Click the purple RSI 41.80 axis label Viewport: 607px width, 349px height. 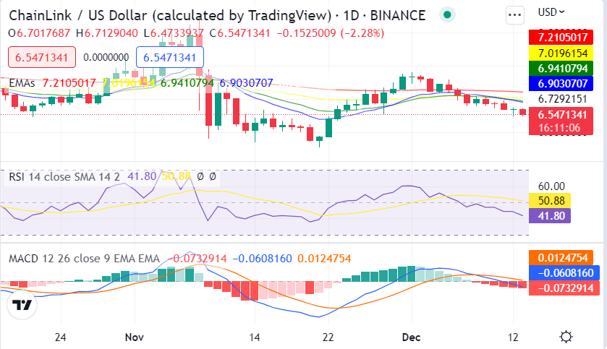point(550,215)
